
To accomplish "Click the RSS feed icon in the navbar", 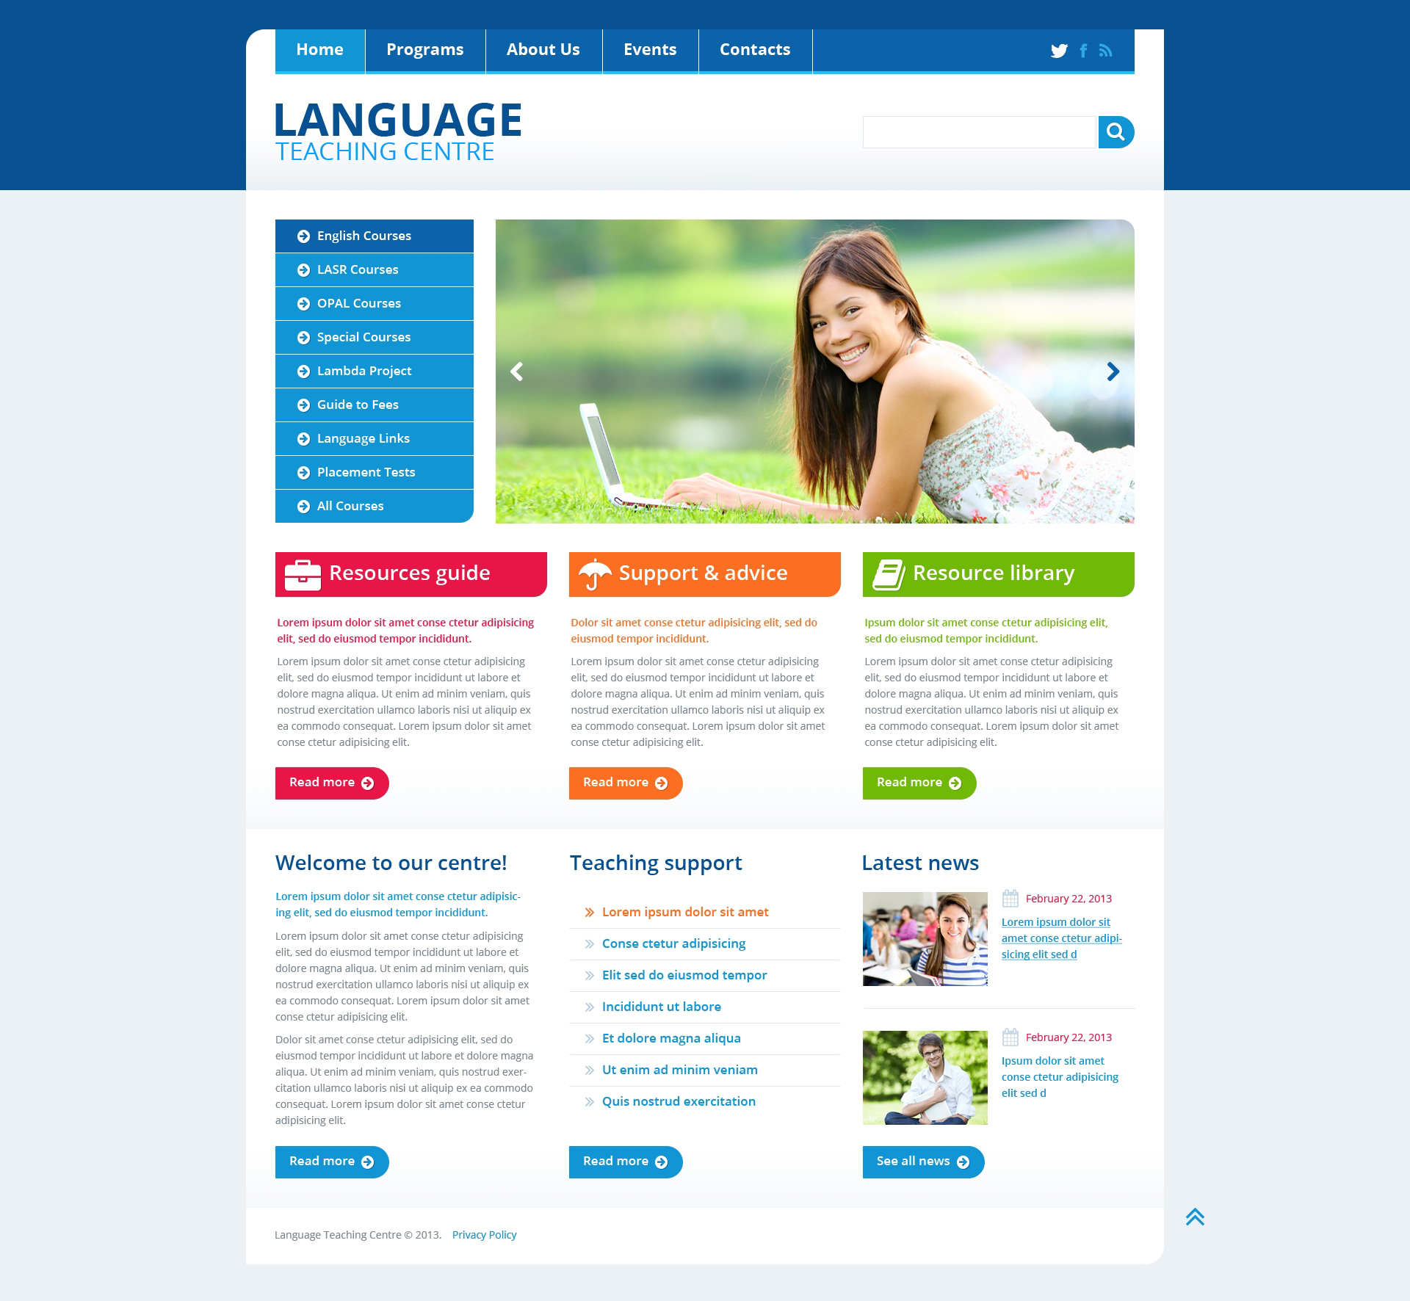I will point(1105,49).
